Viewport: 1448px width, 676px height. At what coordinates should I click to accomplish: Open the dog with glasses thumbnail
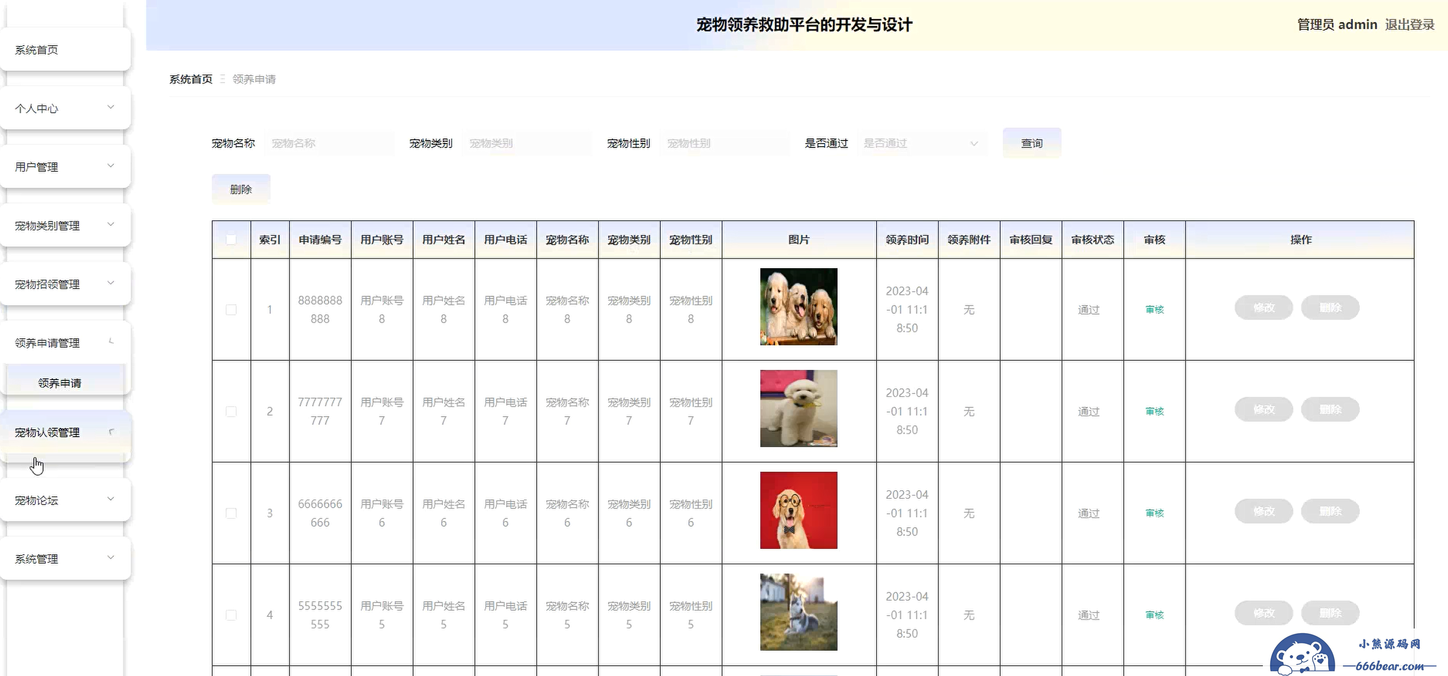[x=799, y=510]
